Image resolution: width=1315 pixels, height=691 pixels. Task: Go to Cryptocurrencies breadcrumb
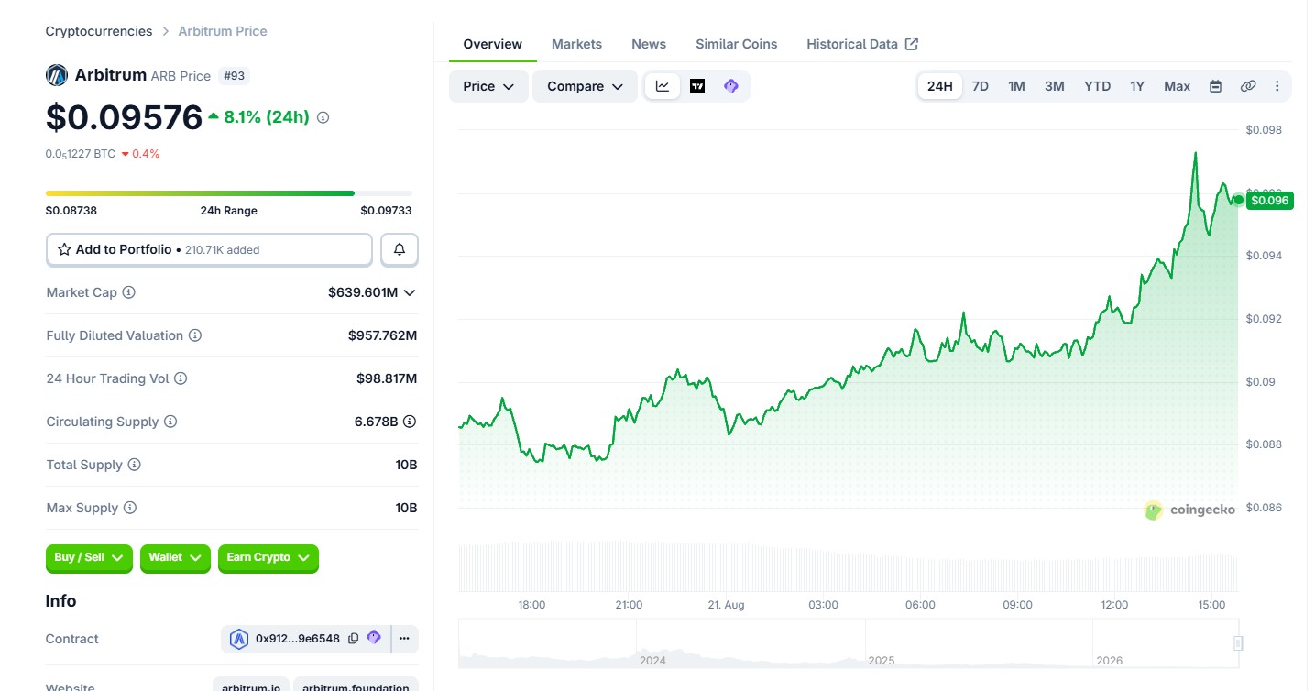99,31
